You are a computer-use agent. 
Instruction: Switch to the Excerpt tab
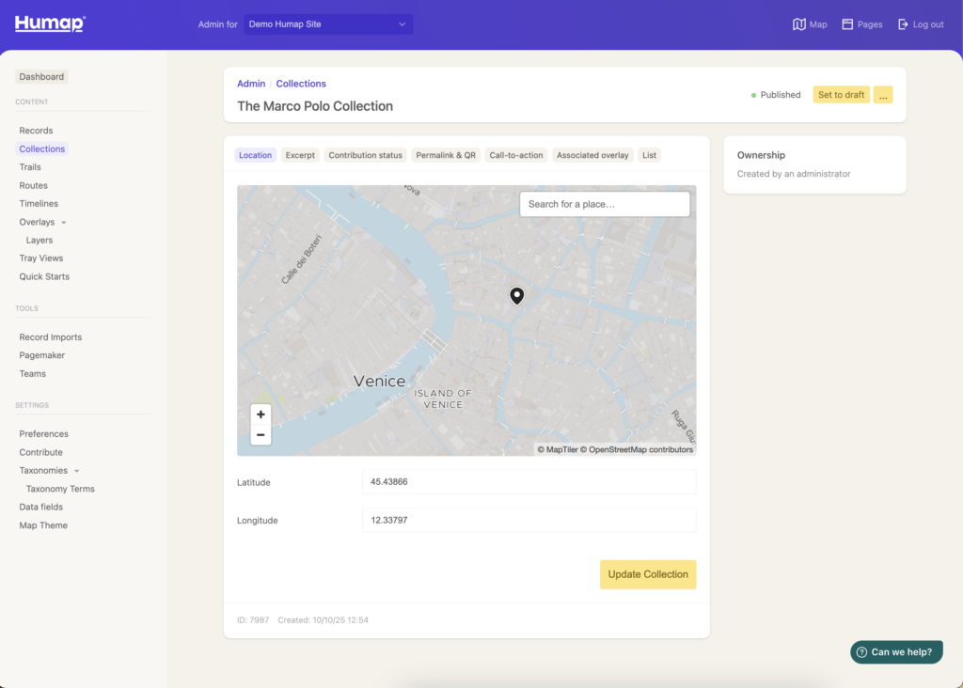300,155
